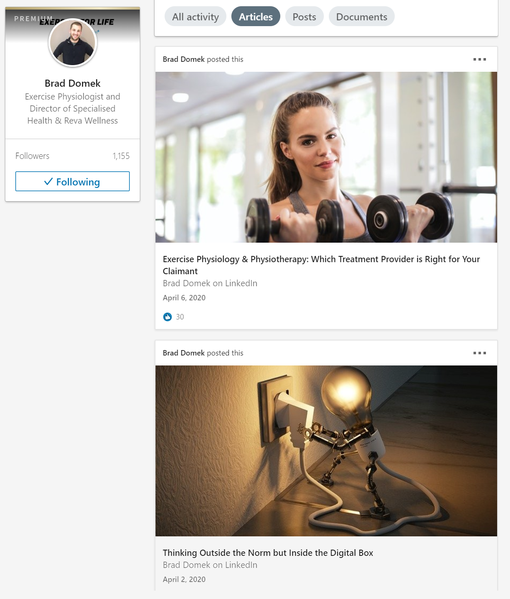Click Brad Domek's profile photo
This screenshot has width=510, height=599.
click(73, 43)
